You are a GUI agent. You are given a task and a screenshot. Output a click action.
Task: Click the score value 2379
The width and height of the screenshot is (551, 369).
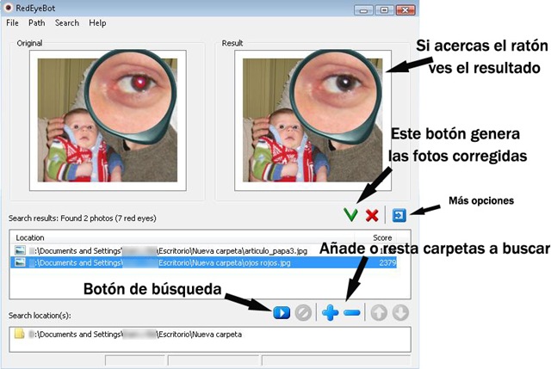click(x=387, y=262)
